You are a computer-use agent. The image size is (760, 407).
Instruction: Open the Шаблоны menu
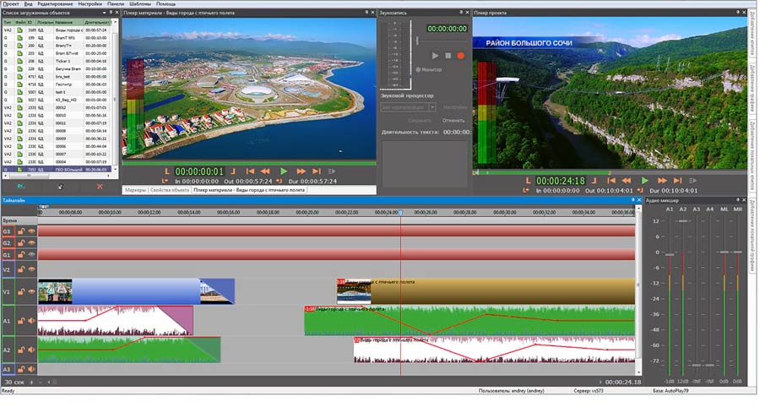click(x=140, y=3)
